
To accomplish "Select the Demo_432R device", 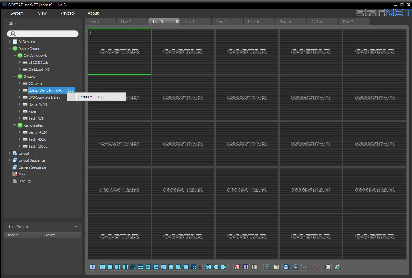I will [x=37, y=132].
